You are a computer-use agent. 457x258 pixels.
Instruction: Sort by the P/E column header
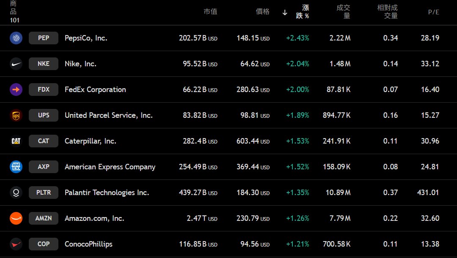[433, 12]
